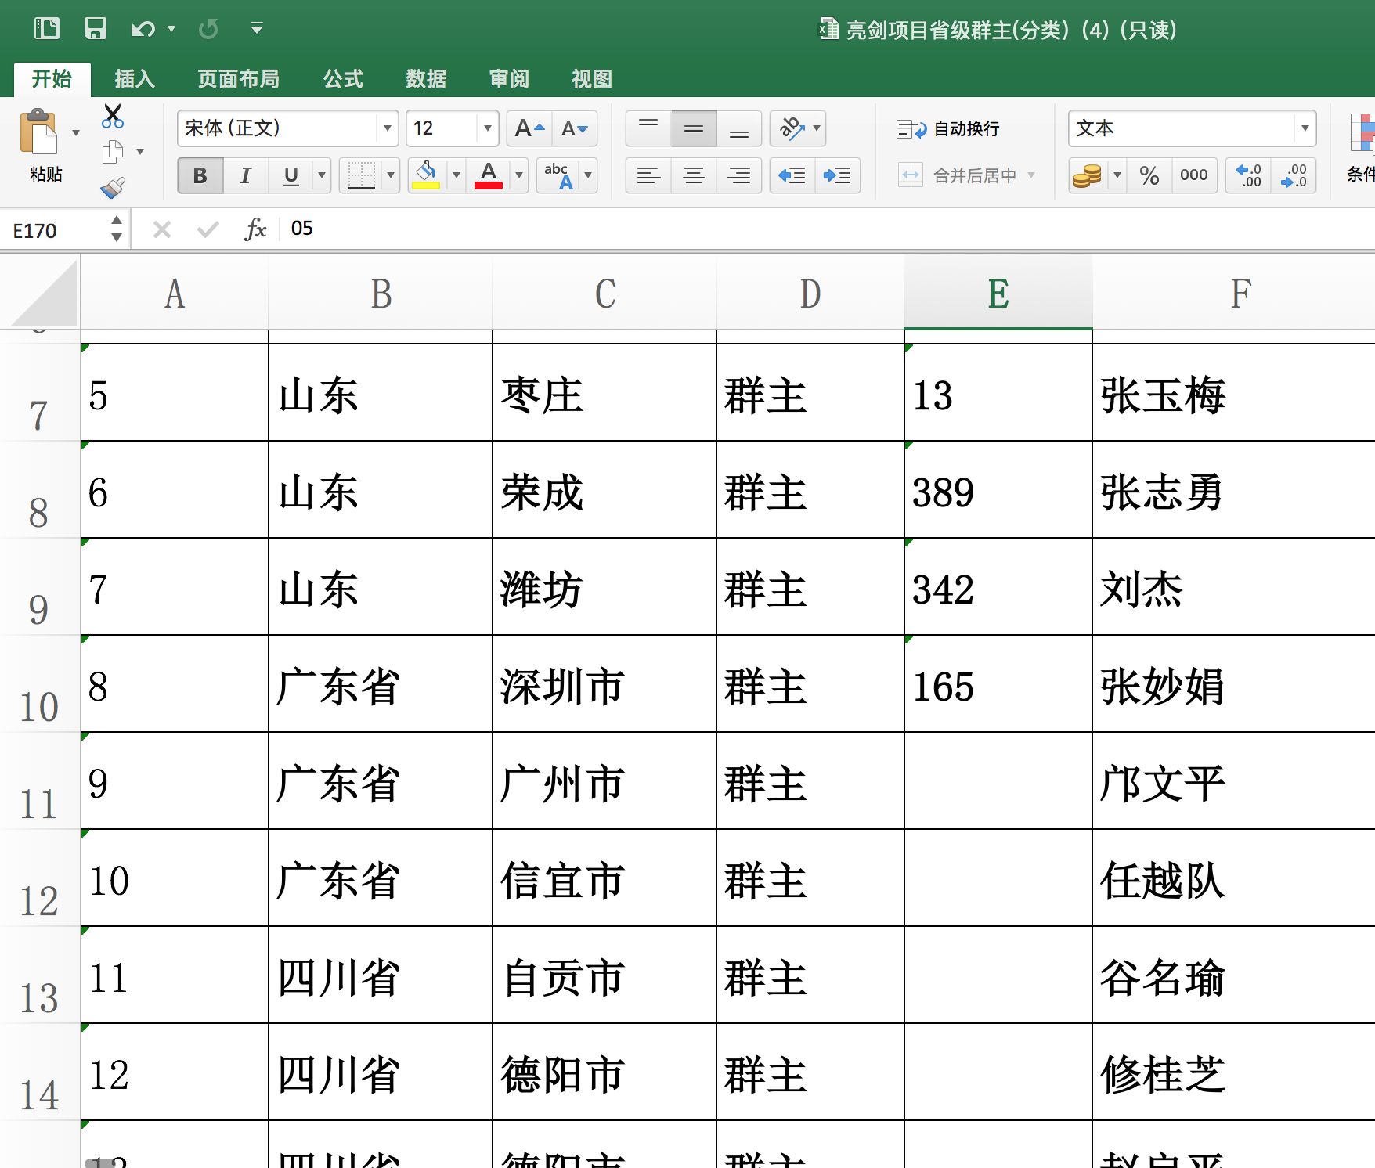The width and height of the screenshot is (1375, 1168).
Task: Toggle align text right
Action: click(x=738, y=175)
